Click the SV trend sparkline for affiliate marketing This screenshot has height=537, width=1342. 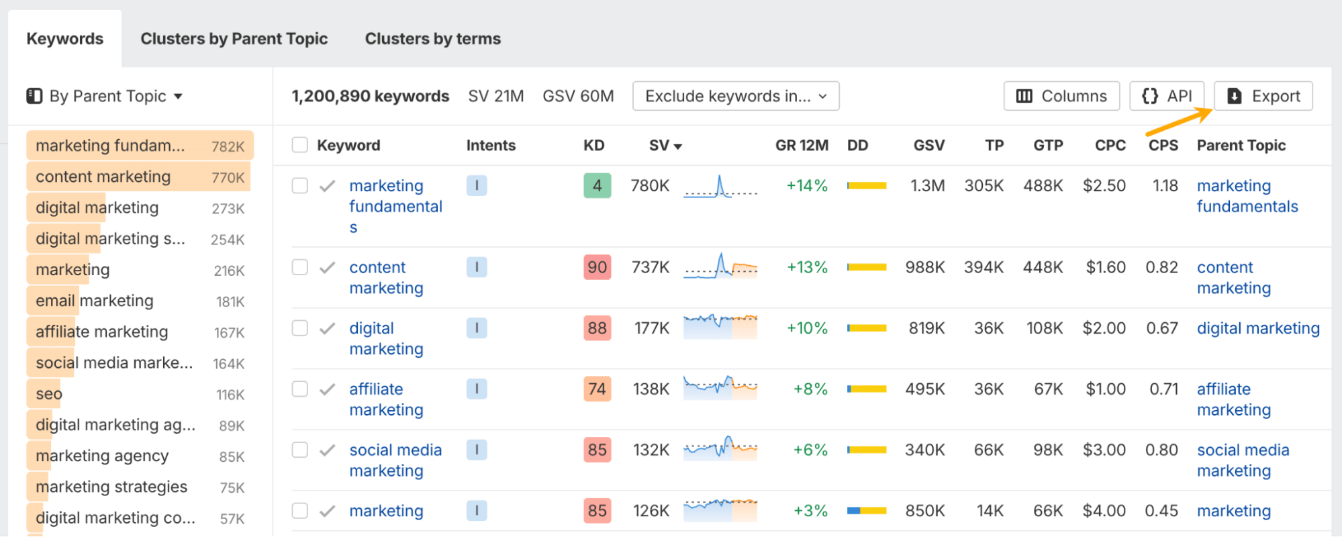click(720, 388)
